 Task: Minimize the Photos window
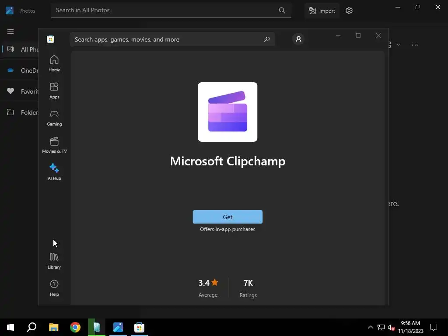coord(398,7)
